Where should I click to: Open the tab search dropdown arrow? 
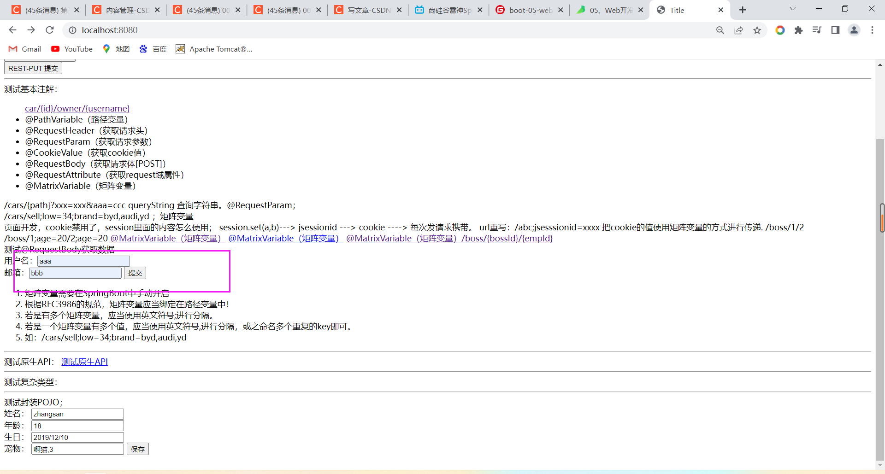(792, 9)
